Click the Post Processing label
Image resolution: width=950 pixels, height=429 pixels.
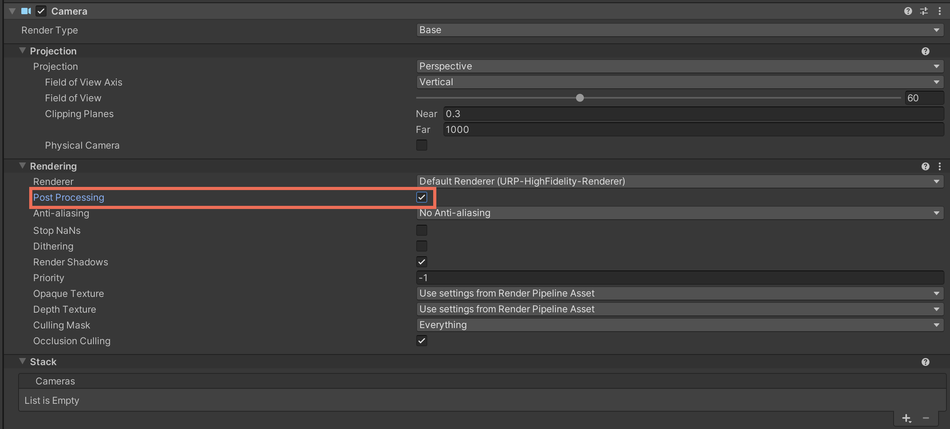coord(69,197)
